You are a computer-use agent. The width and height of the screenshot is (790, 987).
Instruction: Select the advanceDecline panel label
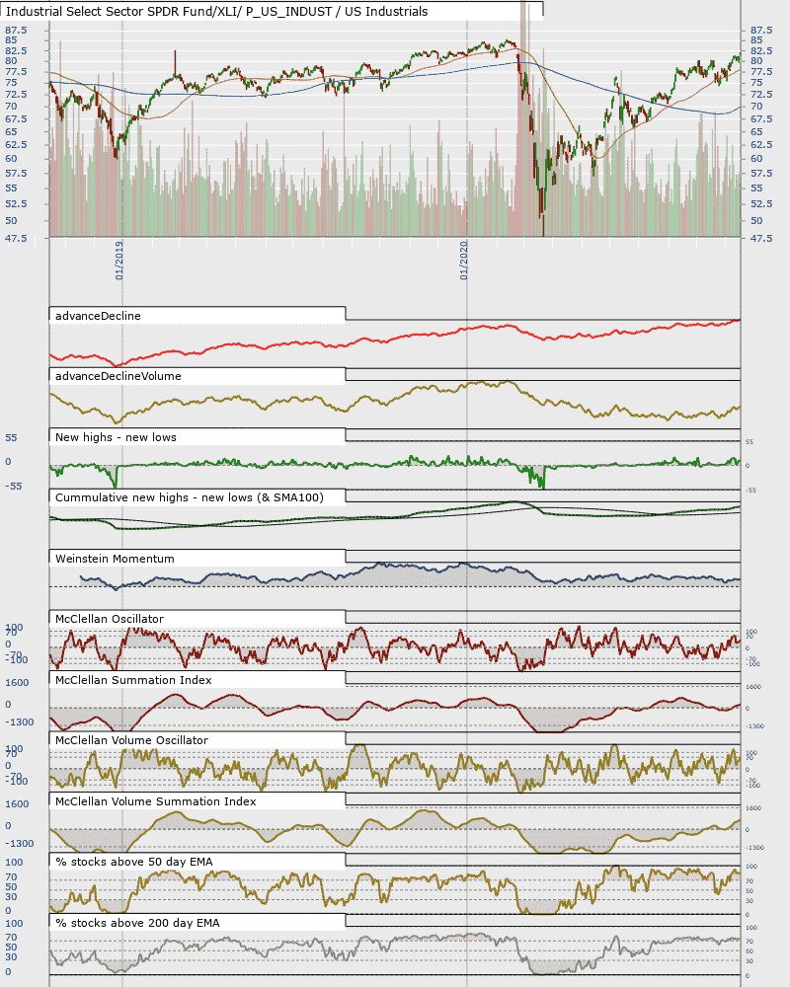tap(98, 316)
